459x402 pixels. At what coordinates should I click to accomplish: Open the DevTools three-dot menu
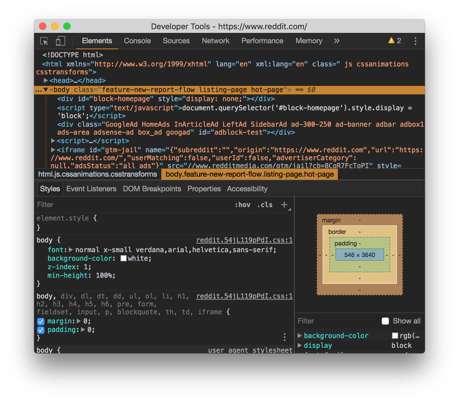pyautogui.click(x=415, y=41)
